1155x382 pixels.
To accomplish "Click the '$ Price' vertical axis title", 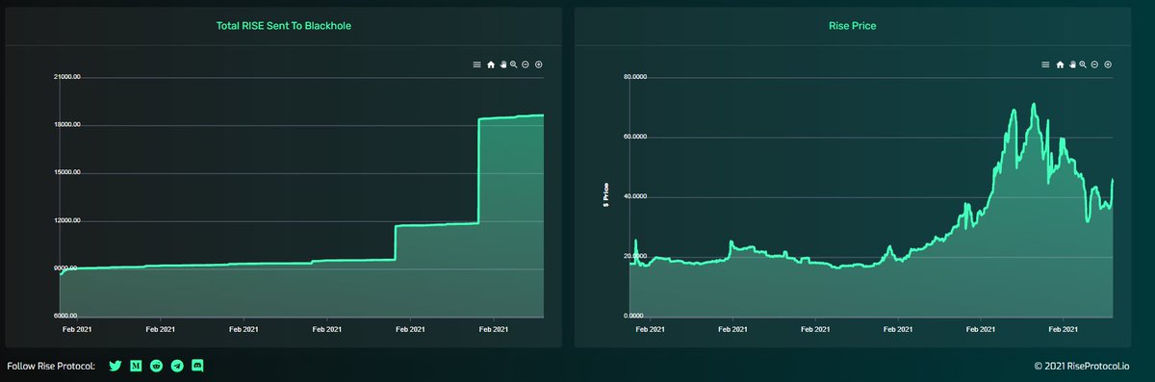I will (x=607, y=196).
